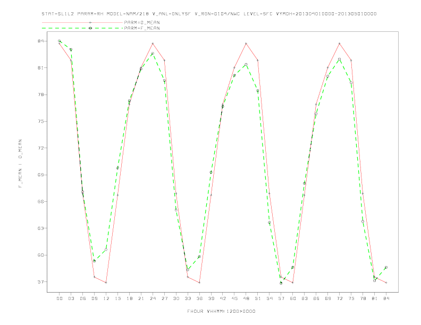Image resolution: width=421 pixels, height=325 pixels.
Task: Click the PARM=O_MEAN legend label
Action: click(142, 22)
